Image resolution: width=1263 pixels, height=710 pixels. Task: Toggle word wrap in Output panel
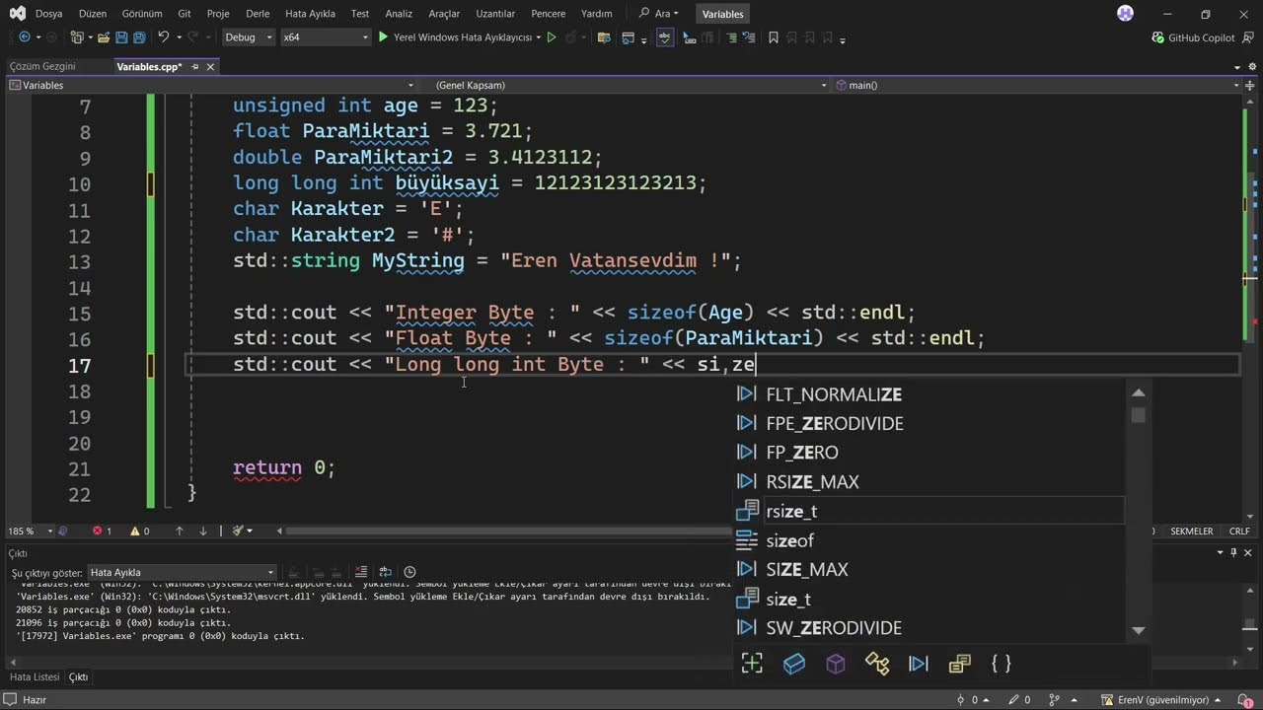(385, 572)
